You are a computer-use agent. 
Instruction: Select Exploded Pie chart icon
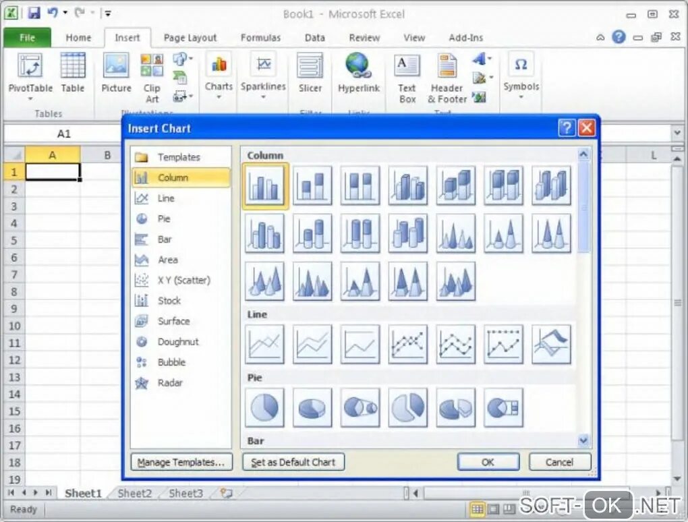[408, 407]
